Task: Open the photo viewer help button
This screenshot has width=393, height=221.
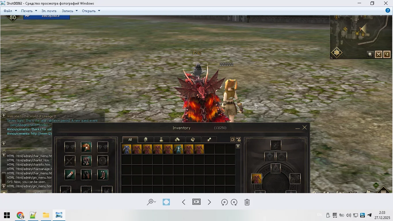Action: (x=388, y=11)
